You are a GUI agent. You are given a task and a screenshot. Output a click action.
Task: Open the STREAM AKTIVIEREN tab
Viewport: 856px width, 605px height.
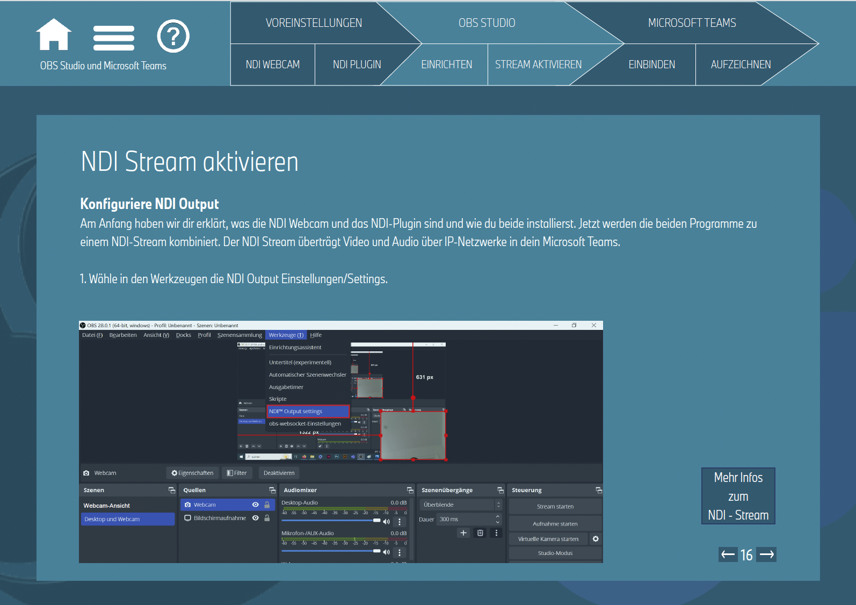[538, 64]
